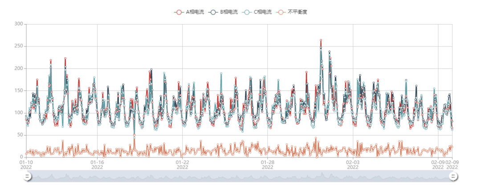Click the 150 value on the y-axis
Viewport: 481px width, 185px height.
(x=18, y=90)
